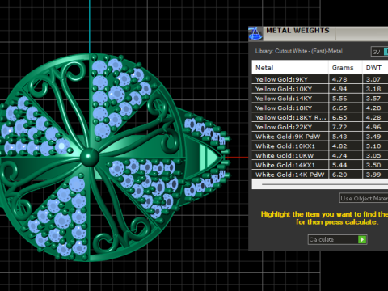
Task: Select the White Gold:10KX1 row
Action: (x=320, y=146)
